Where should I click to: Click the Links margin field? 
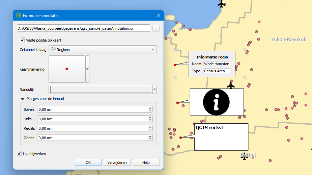92,119
